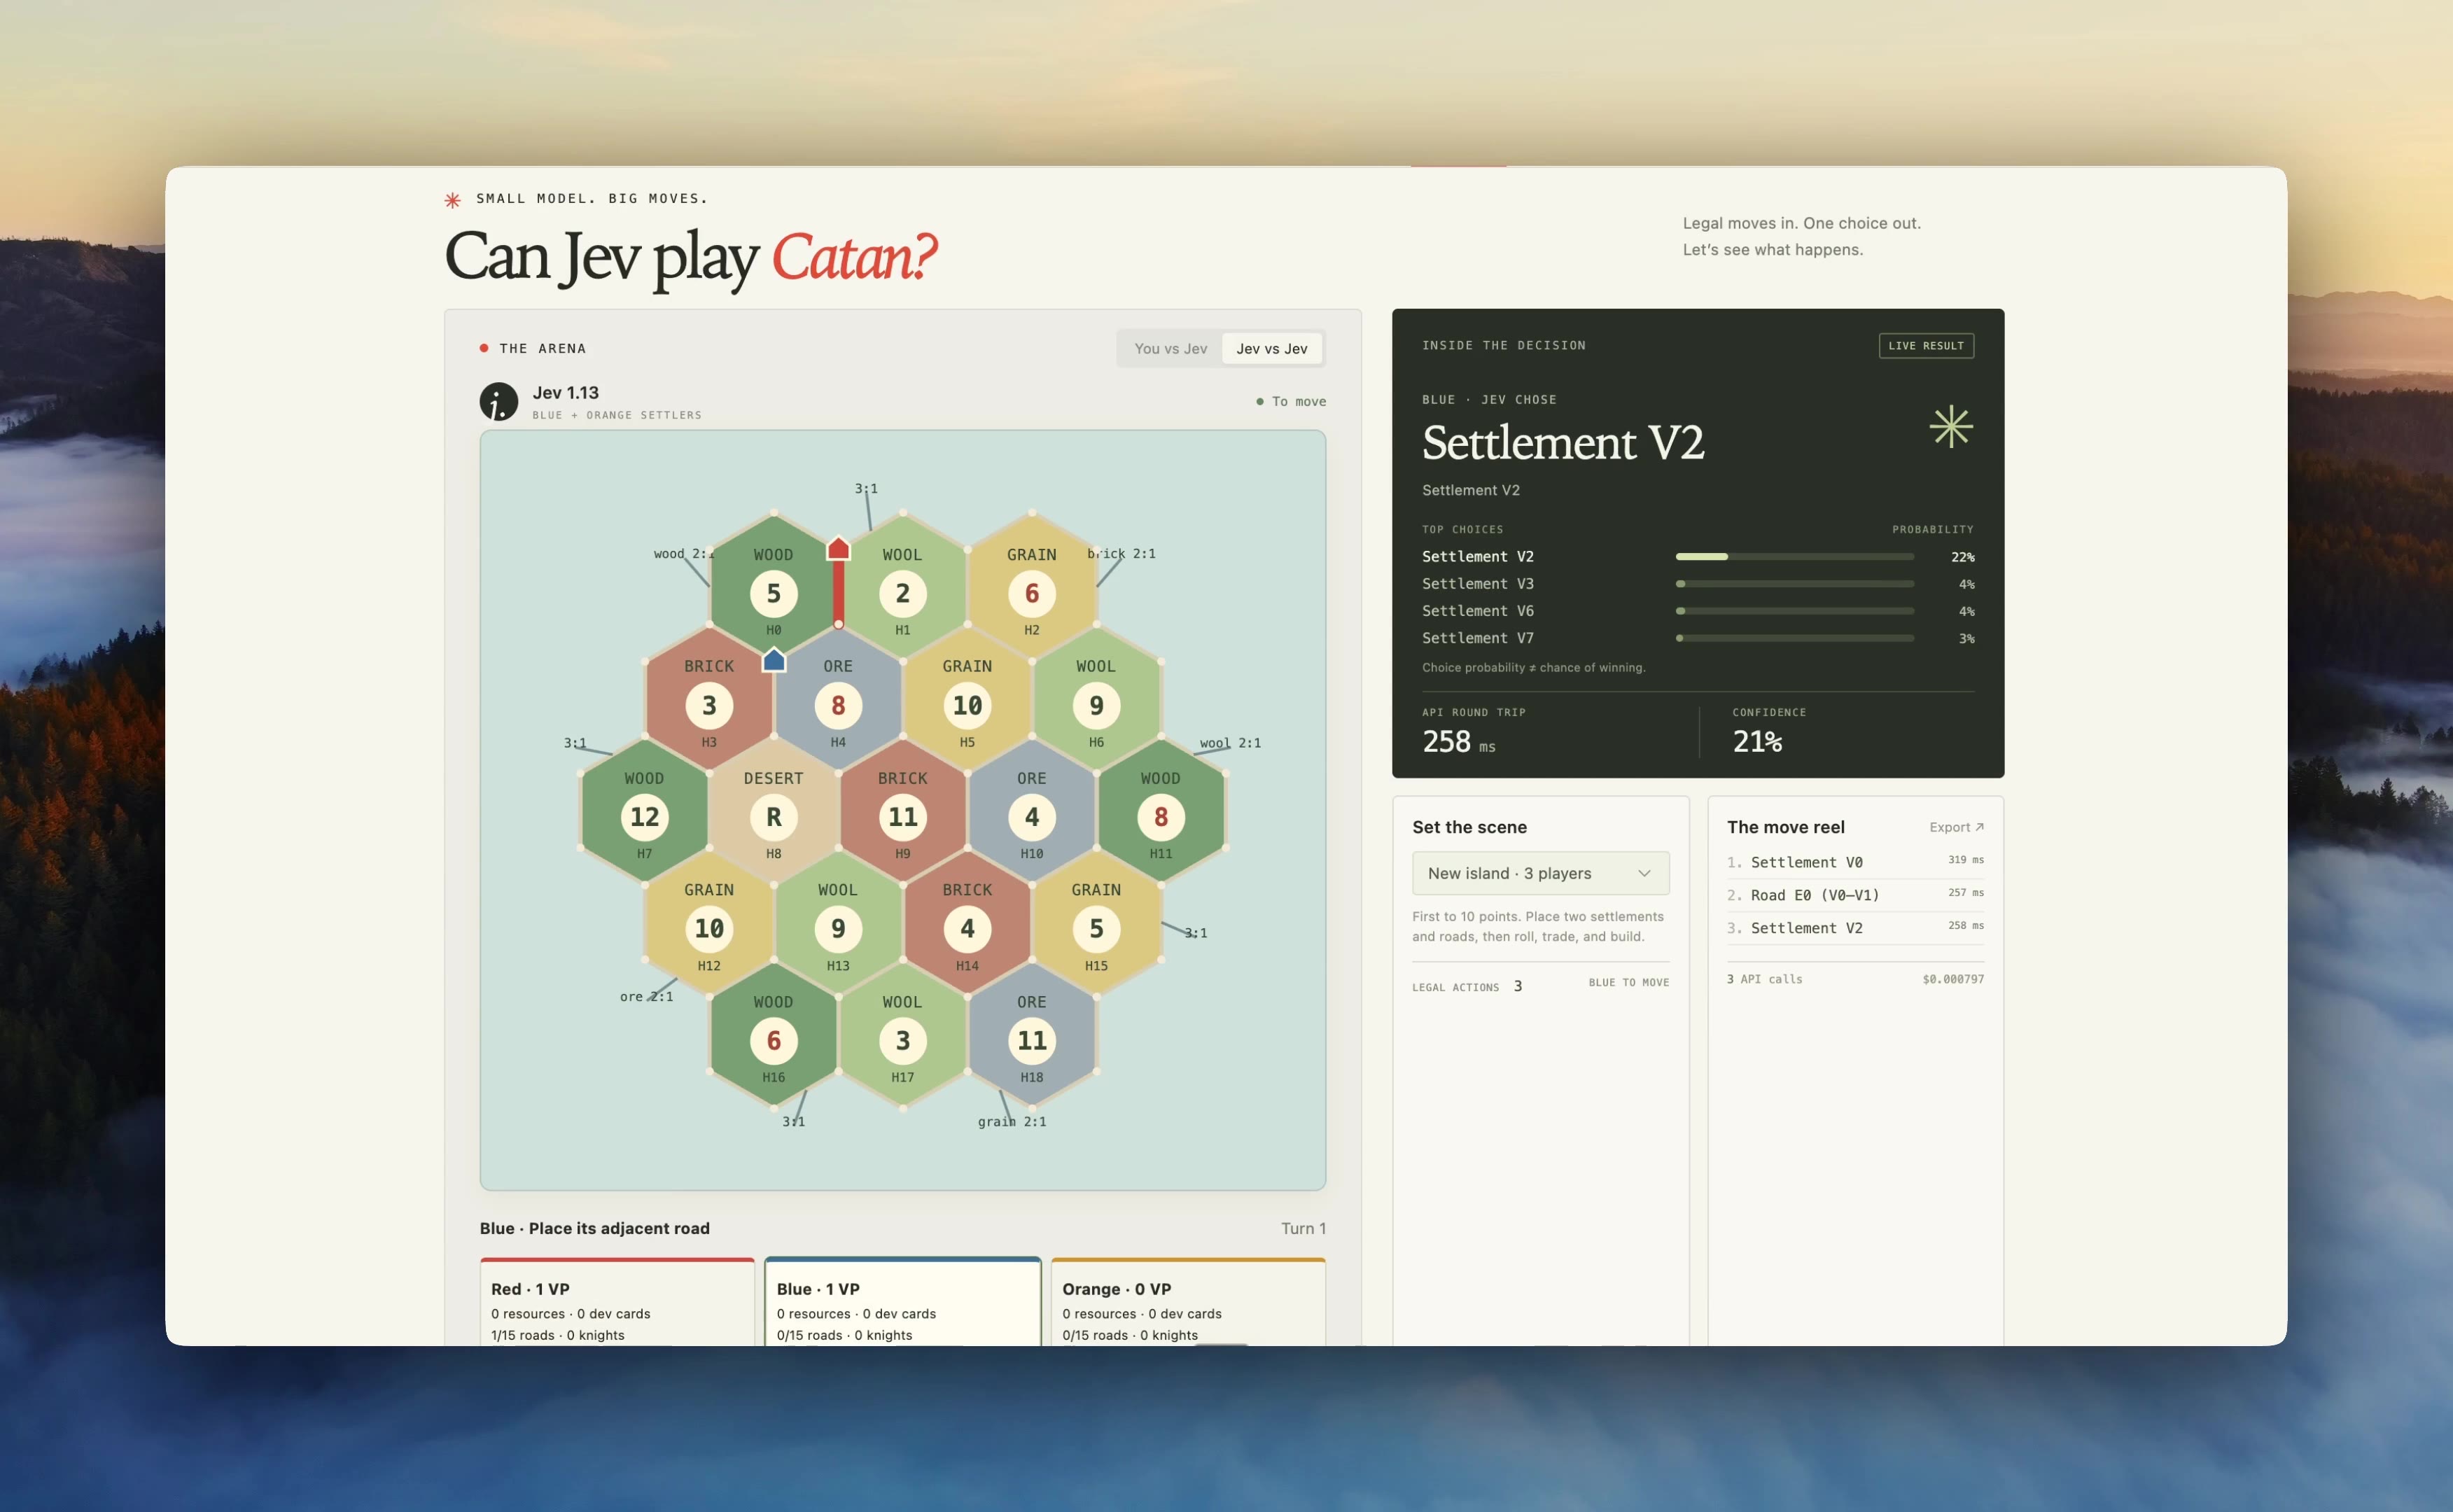
Task: Click the Jev avatar icon
Action: [x=498, y=402]
